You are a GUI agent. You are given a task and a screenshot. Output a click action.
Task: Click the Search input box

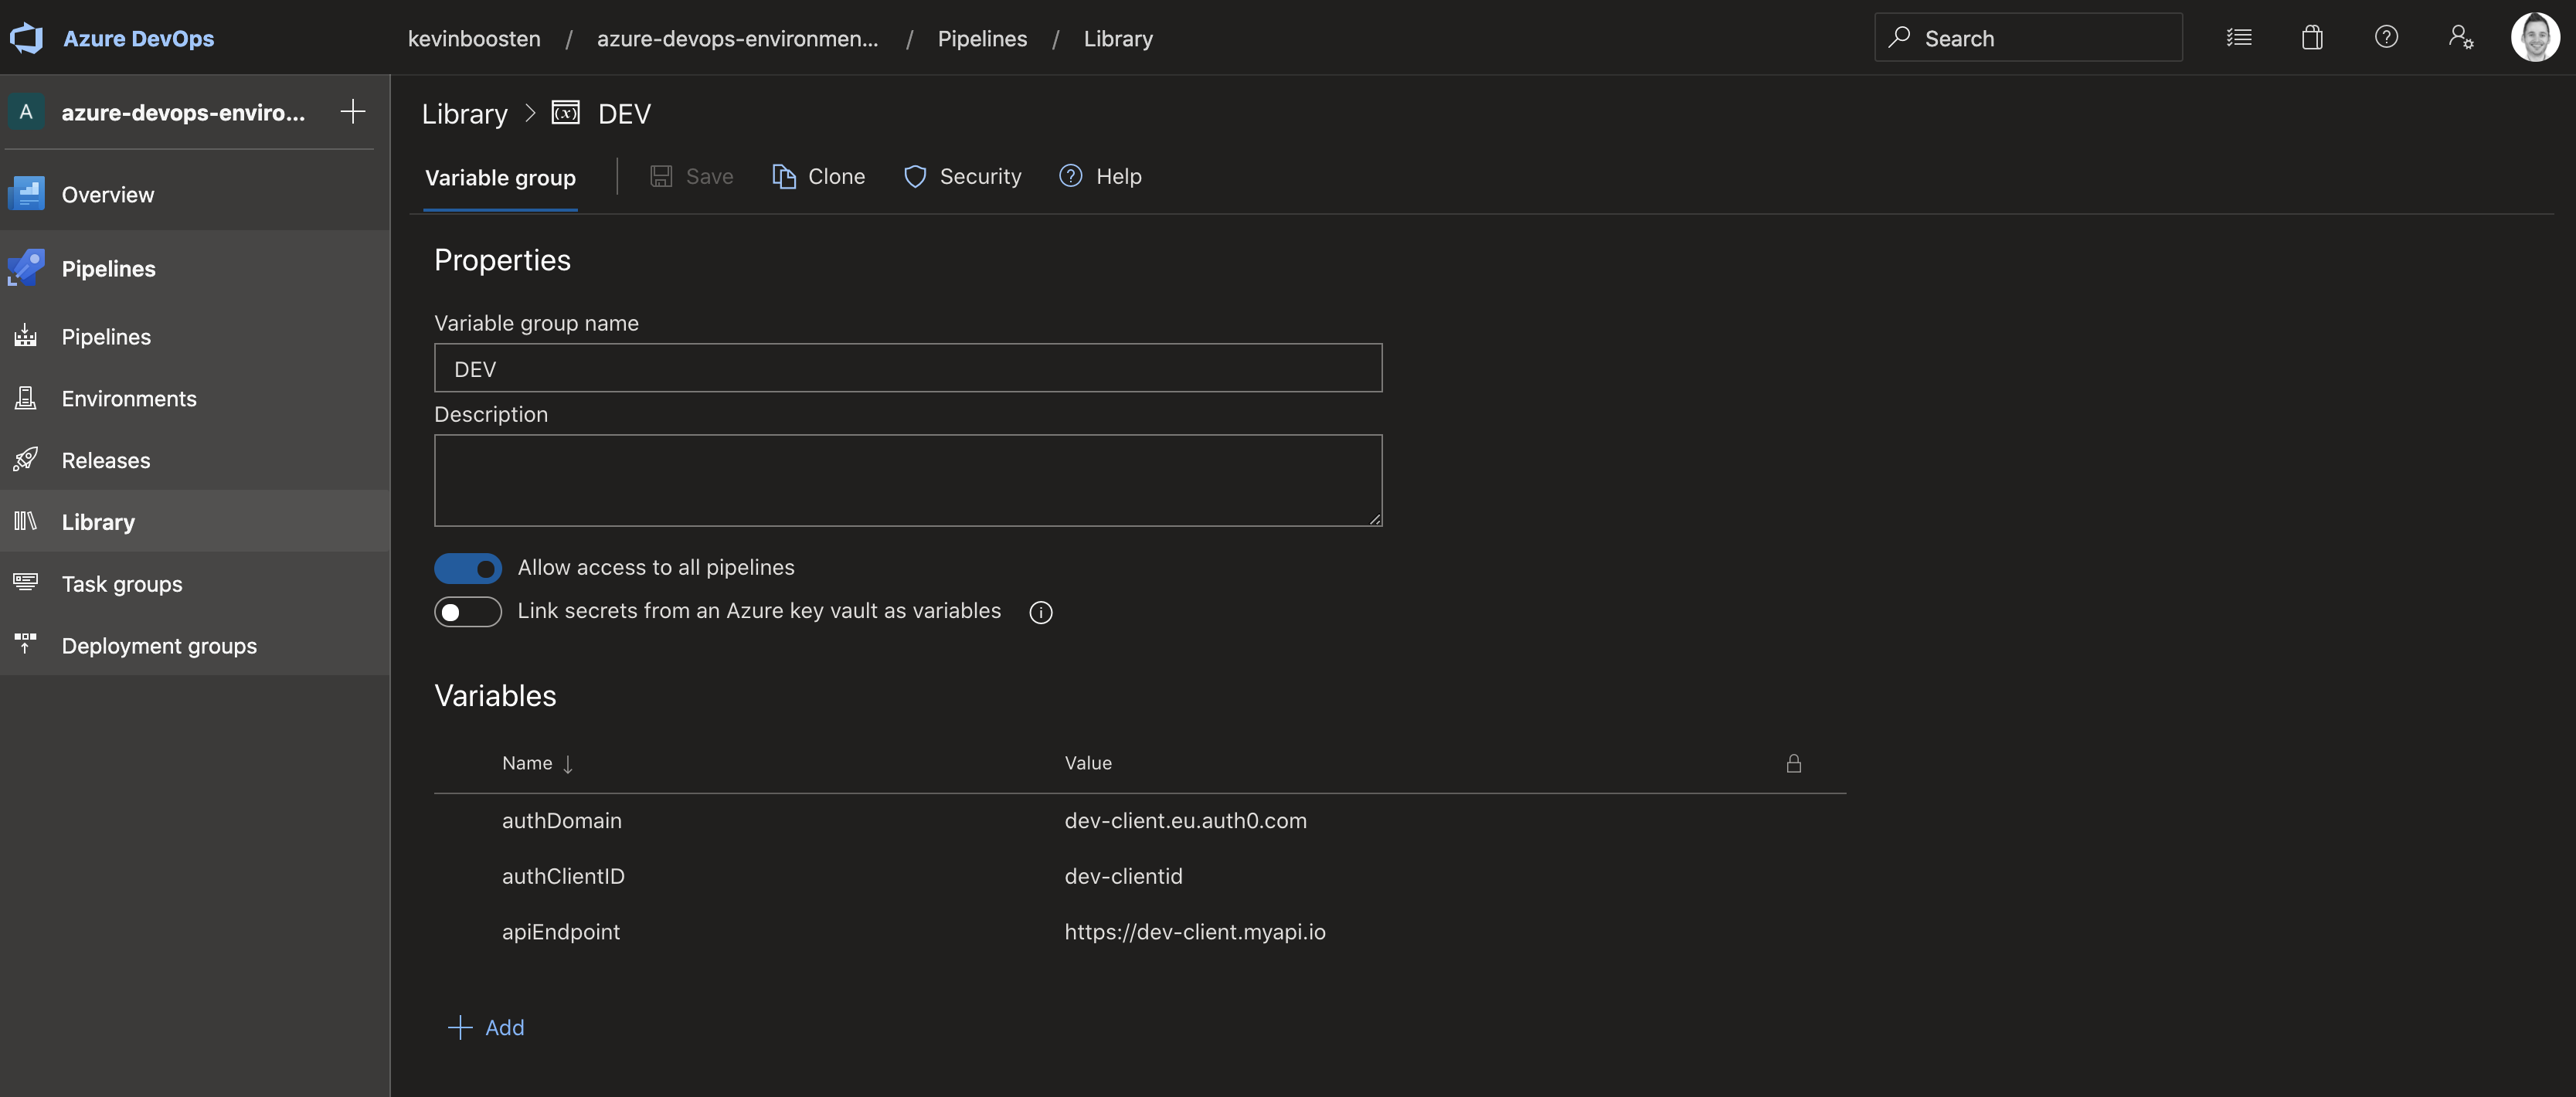click(2028, 38)
